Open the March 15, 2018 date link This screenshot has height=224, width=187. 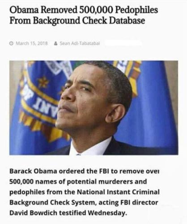pos(32,43)
